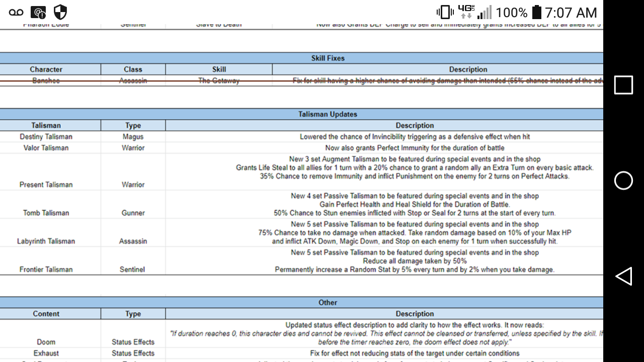The height and width of the screenshot is (362, 644).
Task: Tap the vibrate mode status icon
Action: (x=445, y=12)
